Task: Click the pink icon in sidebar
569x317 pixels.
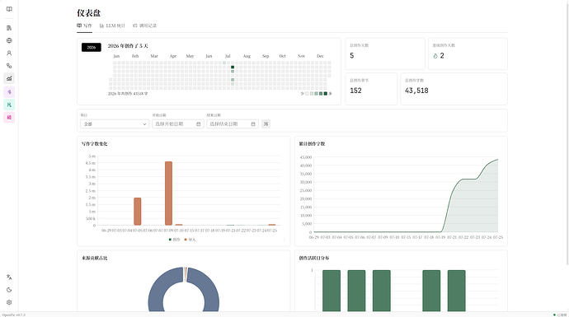Action: click(9, 118)
